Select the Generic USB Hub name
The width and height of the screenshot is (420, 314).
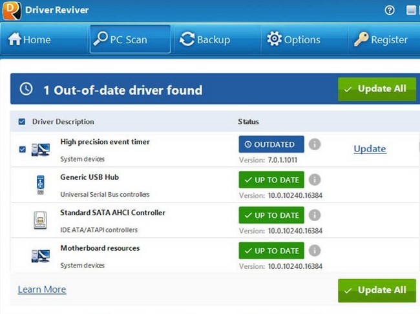point(89,177)
